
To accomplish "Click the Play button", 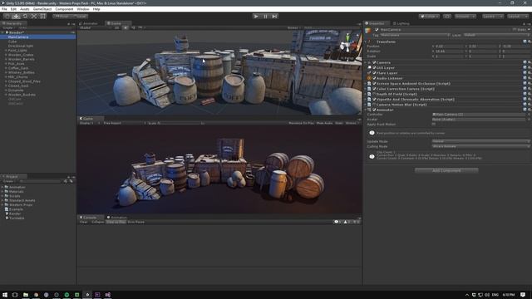I will 256,17.
